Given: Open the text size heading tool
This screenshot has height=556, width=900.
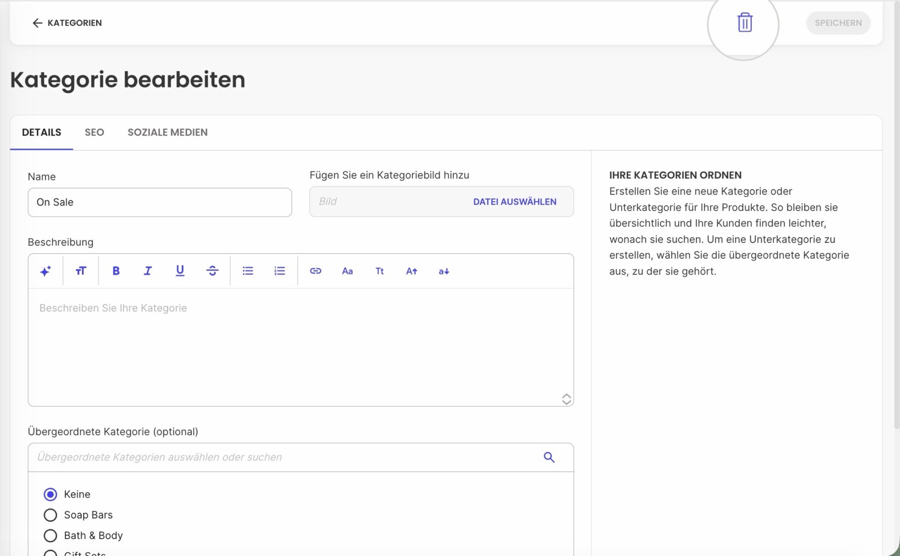Looking at the screenshot, I should (81, 271).
